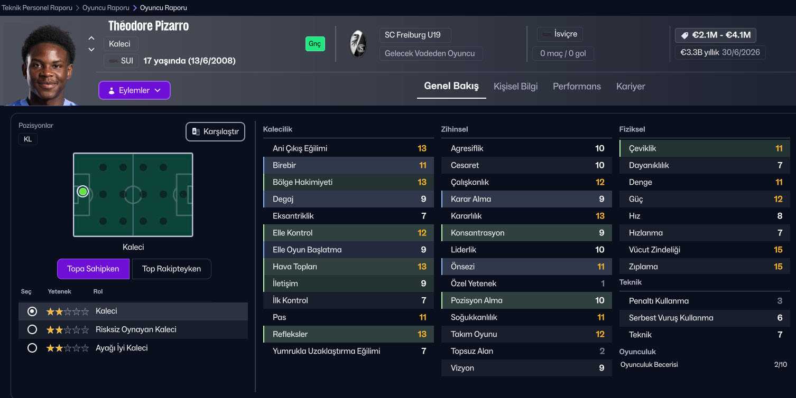
Task: Click the SC Freiburg club badge icon
Action: coord(358,44)
